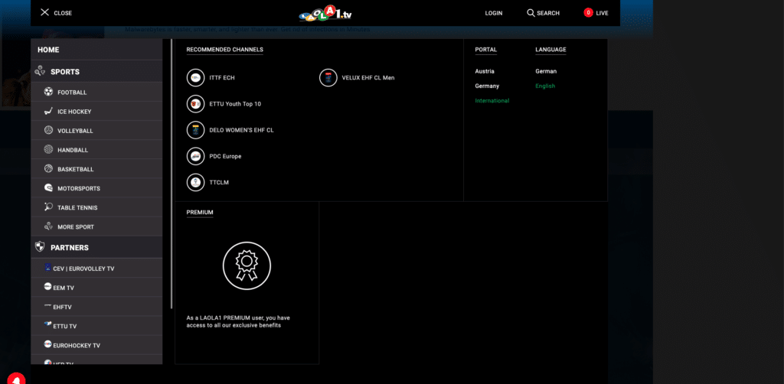The height and width of the screenshot is (384, 784).
Task: Click the CLOSE text in header
Action: [x=63, y=13]
